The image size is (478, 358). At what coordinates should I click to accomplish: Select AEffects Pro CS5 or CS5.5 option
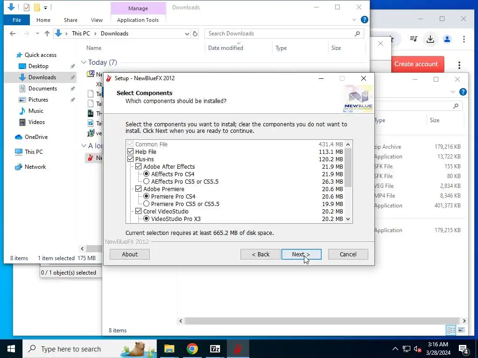(x=146, y=181)
